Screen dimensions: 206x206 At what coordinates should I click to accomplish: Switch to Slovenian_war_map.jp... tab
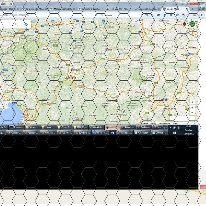pyautogui.click(x=147, y=9)
